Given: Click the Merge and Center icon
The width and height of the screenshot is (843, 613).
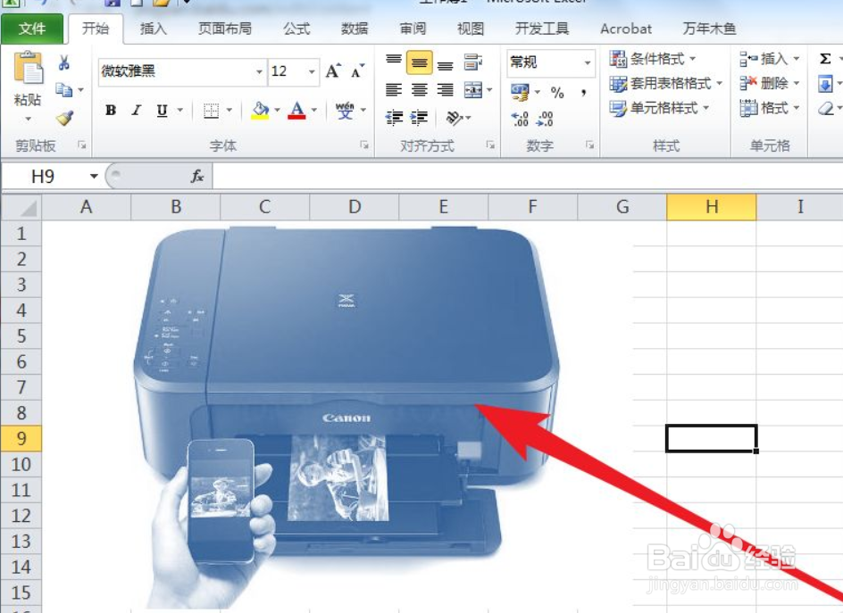Looking at the screenshot, I should click(x=473, y=90).
